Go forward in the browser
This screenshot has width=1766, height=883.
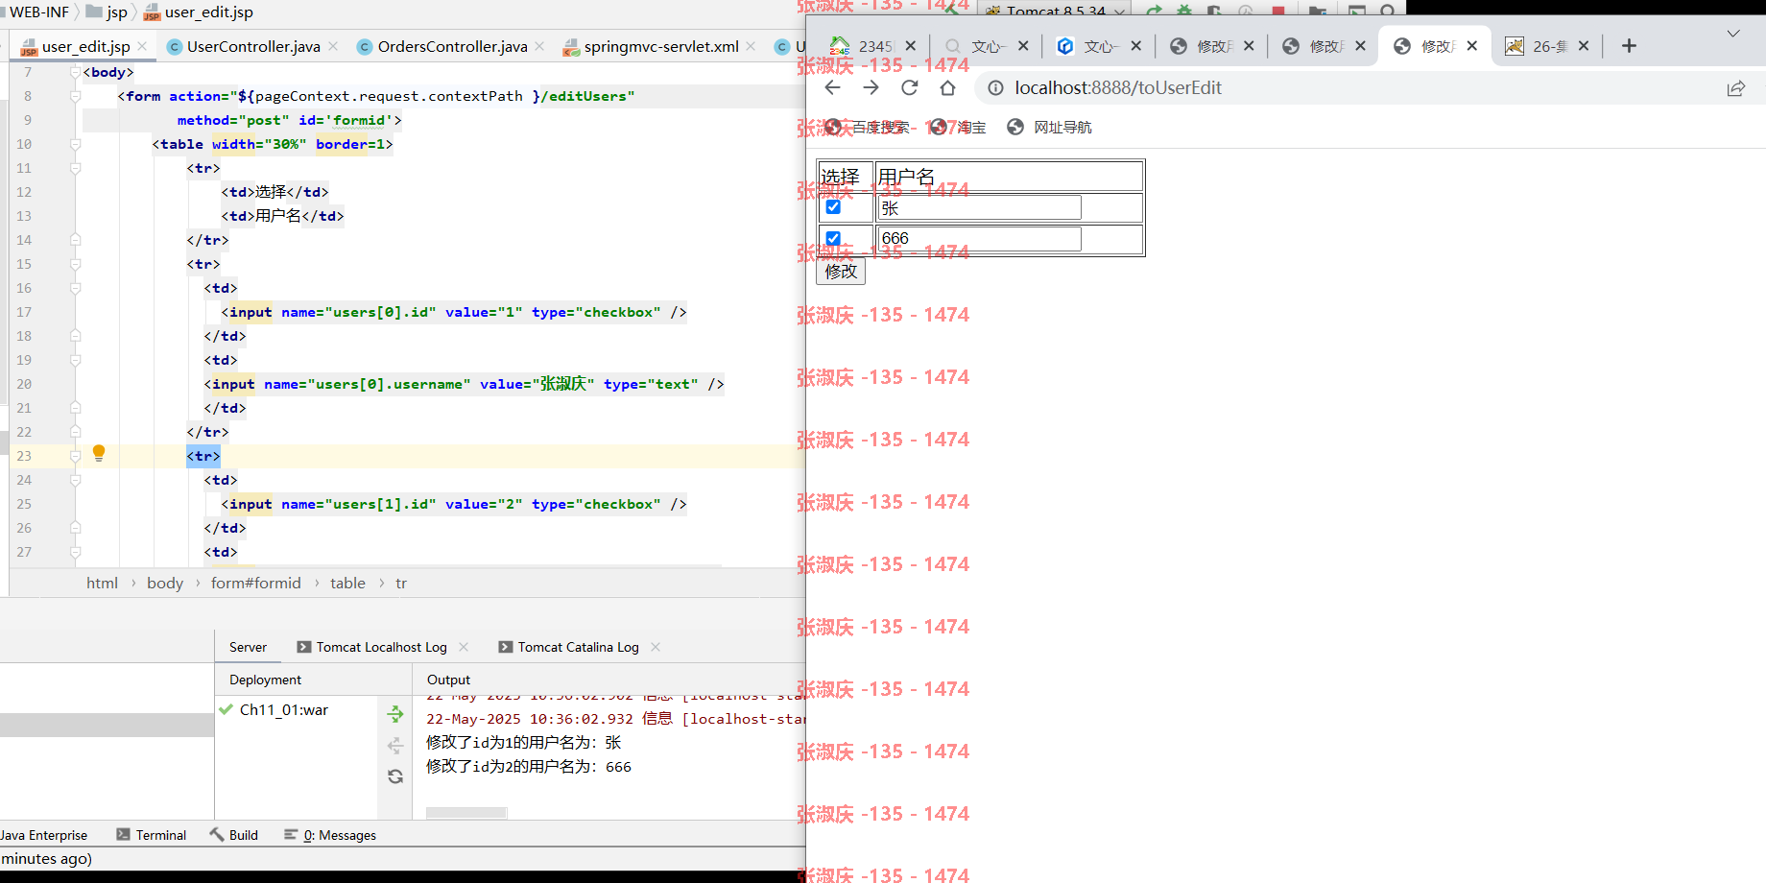(x=871, y=88)
